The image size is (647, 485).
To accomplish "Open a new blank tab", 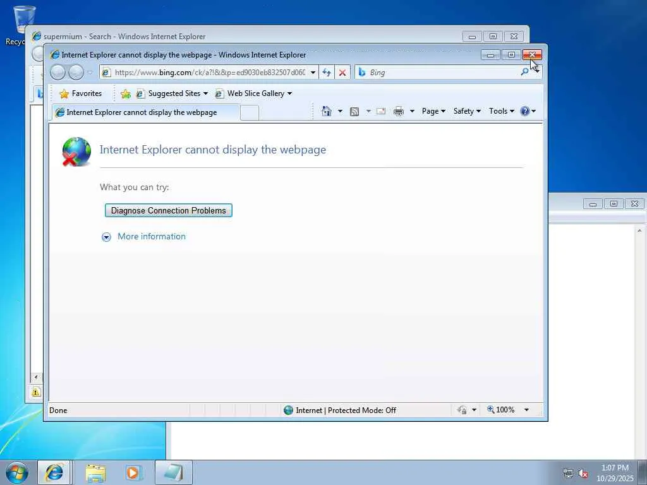I will tap(249, 112).
